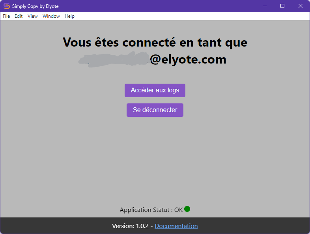The width and height of the screenshot is (310, 234).
Task: Maximize the Simply Copy window
Action: [282, 6]
